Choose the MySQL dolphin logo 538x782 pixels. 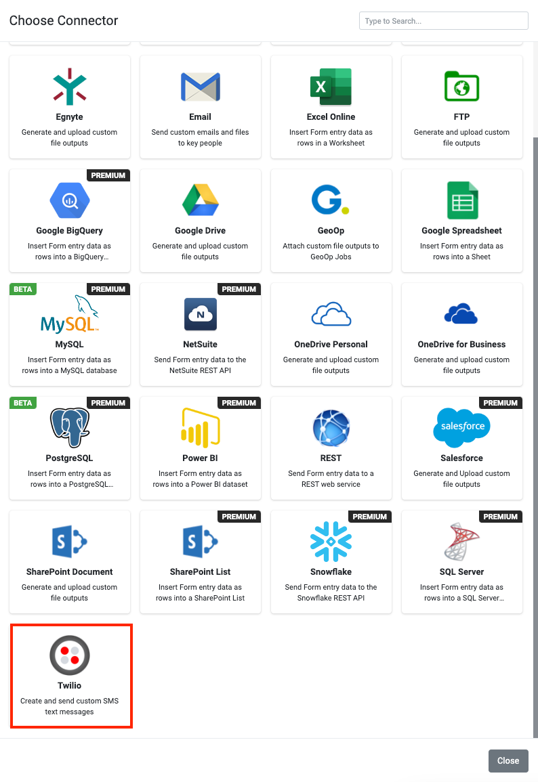coord(70,314)
